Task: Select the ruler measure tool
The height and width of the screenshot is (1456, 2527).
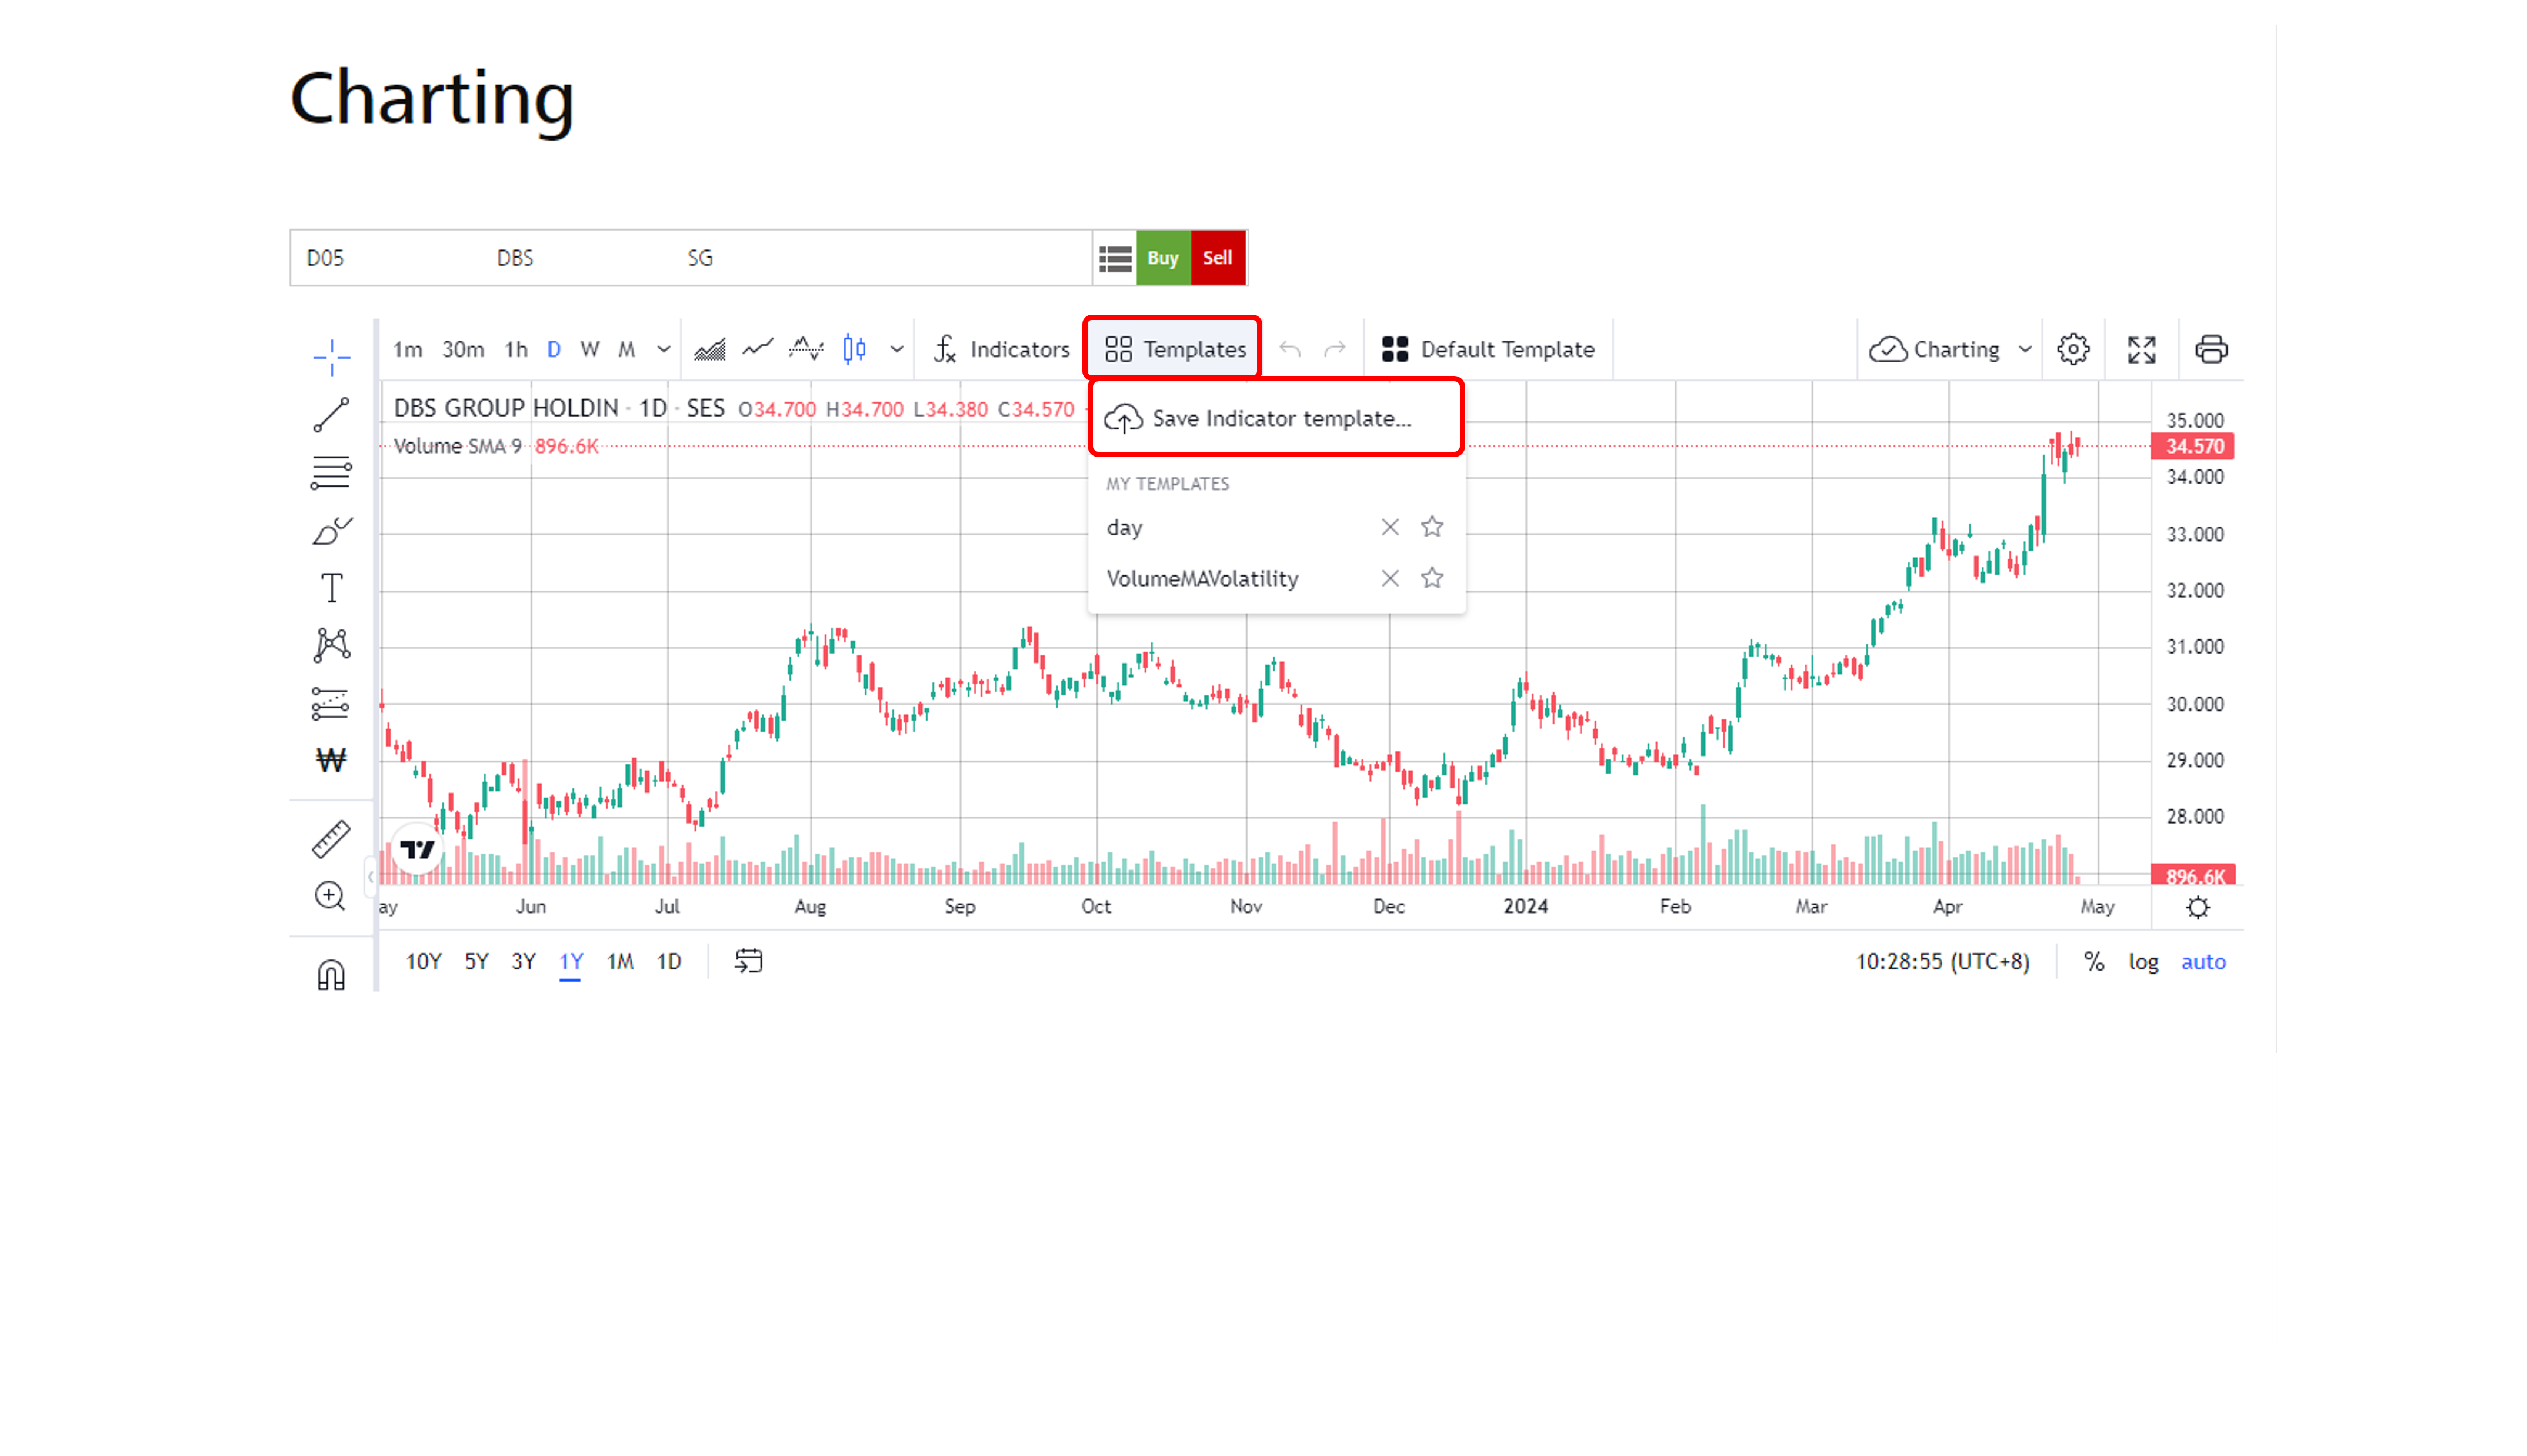Action: click(331, 840)
